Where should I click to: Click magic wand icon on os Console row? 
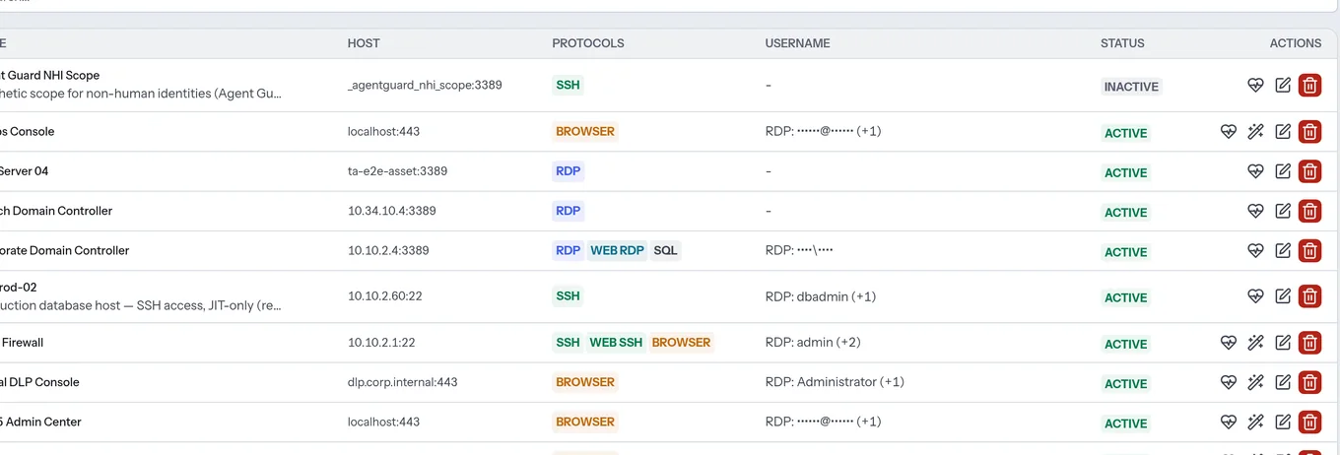tap(1255, 131)
